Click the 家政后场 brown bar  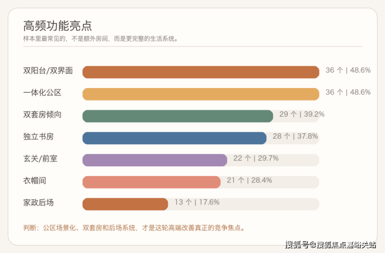(x=125, y=204)
